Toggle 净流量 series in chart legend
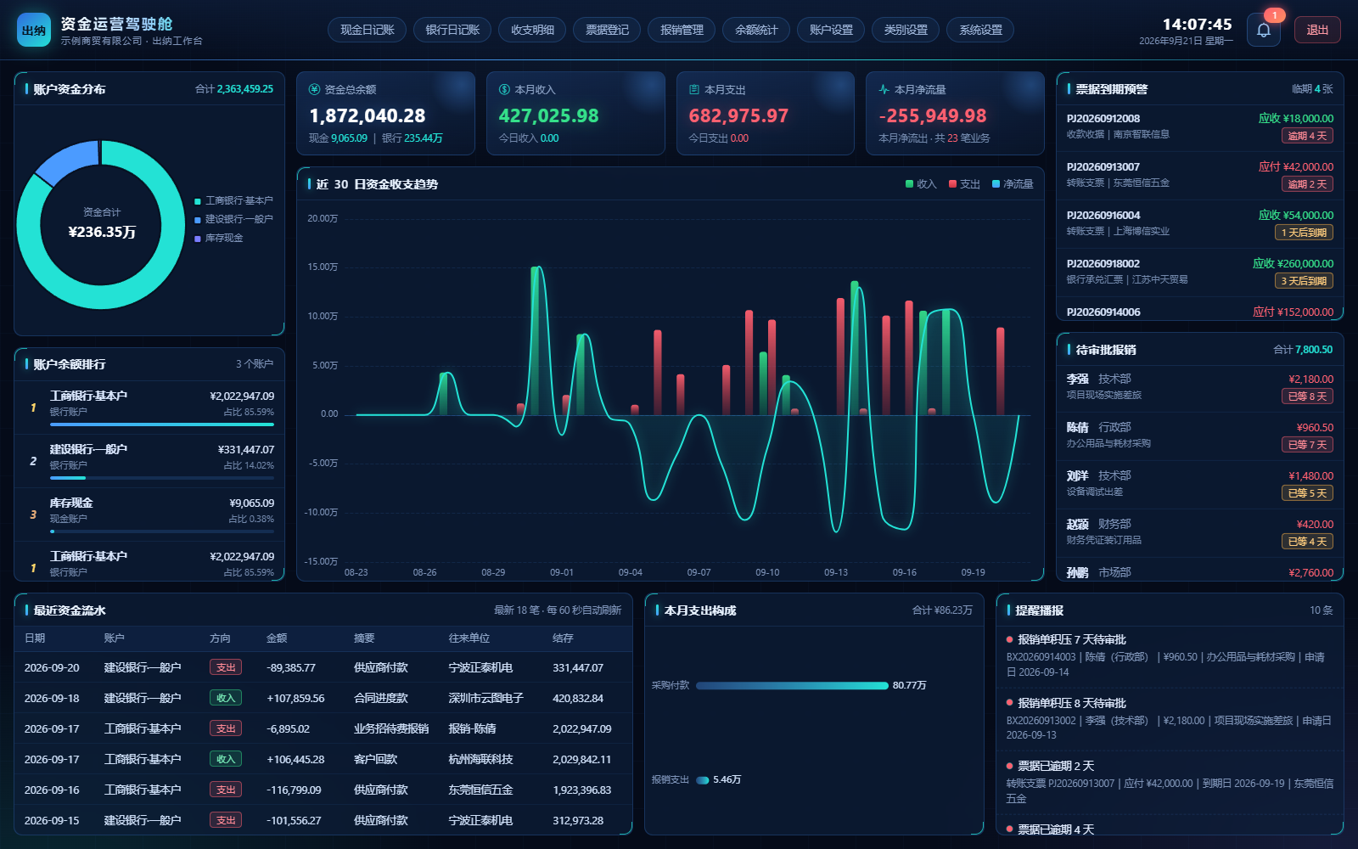Viewport: 1358px width, 849px height. click(x=1013, y=184)
